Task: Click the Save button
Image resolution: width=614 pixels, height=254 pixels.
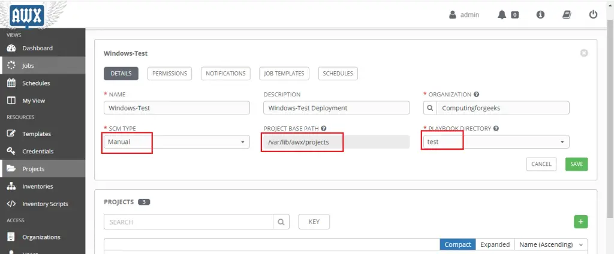Action: coord(576,164)
